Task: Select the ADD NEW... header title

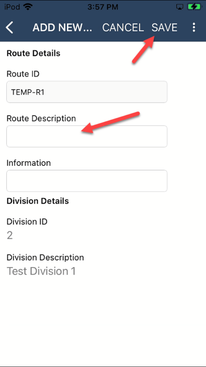Action: click(62, 27)
